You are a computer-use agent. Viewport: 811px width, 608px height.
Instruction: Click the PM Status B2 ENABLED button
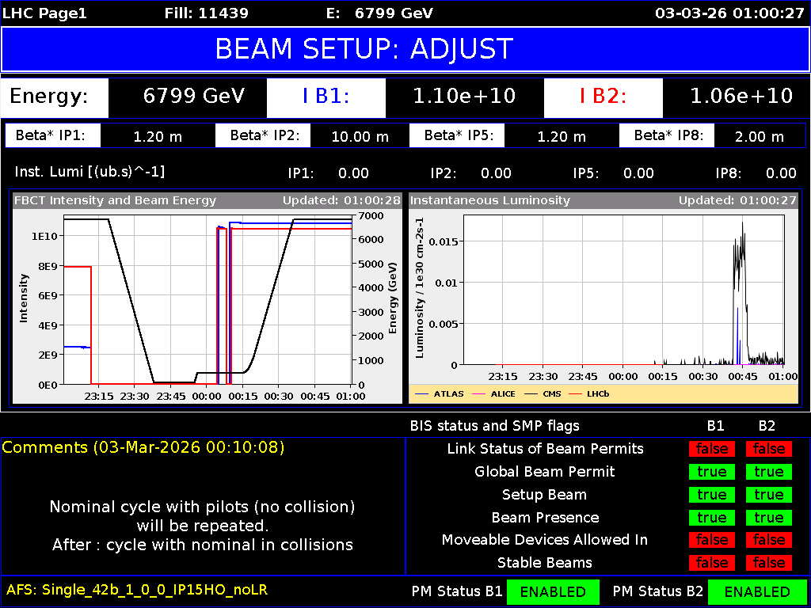tap(758, 591)
